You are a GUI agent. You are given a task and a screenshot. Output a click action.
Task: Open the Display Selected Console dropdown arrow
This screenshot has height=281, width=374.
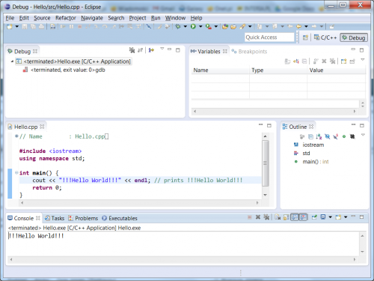coord(330,217)
